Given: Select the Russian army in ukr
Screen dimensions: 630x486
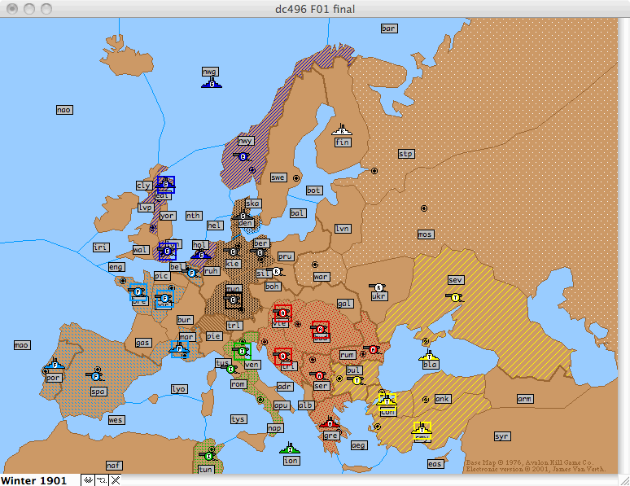Looking at the screenshot, I should pyautogui.click(x=378, y=287).
